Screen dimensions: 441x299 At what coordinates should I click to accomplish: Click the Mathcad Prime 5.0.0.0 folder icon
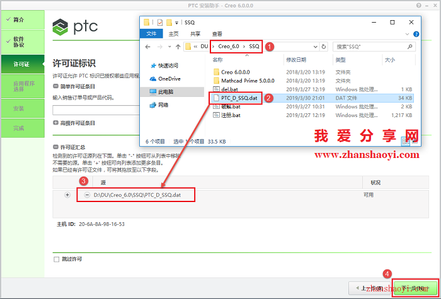click(x=216, y=81)
